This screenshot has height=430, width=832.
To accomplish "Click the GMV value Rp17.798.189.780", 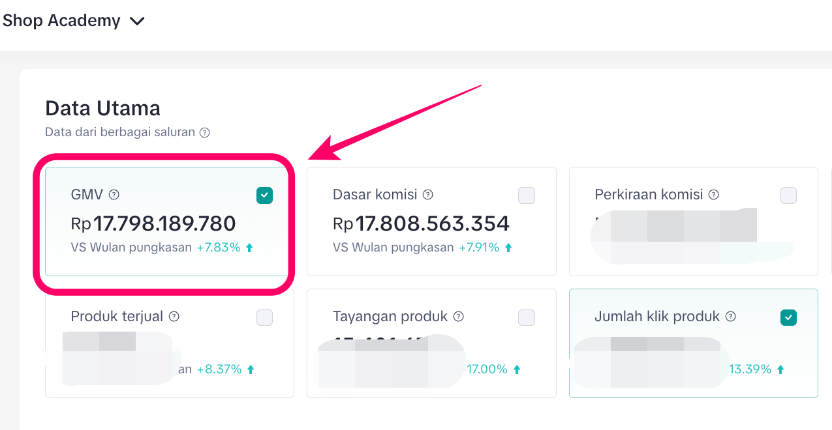I will (x=153, y=223).
